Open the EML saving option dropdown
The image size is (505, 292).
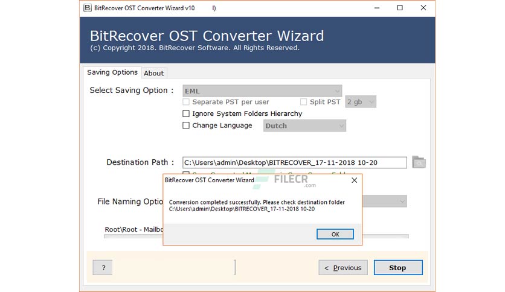[x=262, y=91]
